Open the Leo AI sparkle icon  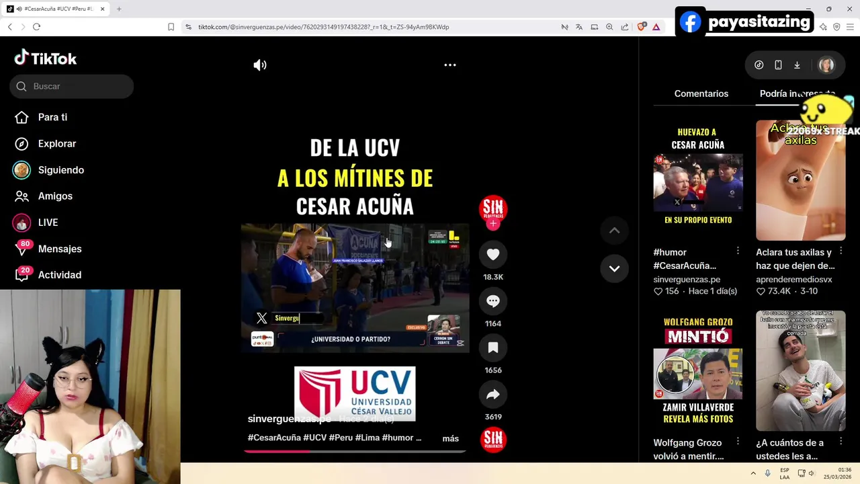click(x=823, y=27)
